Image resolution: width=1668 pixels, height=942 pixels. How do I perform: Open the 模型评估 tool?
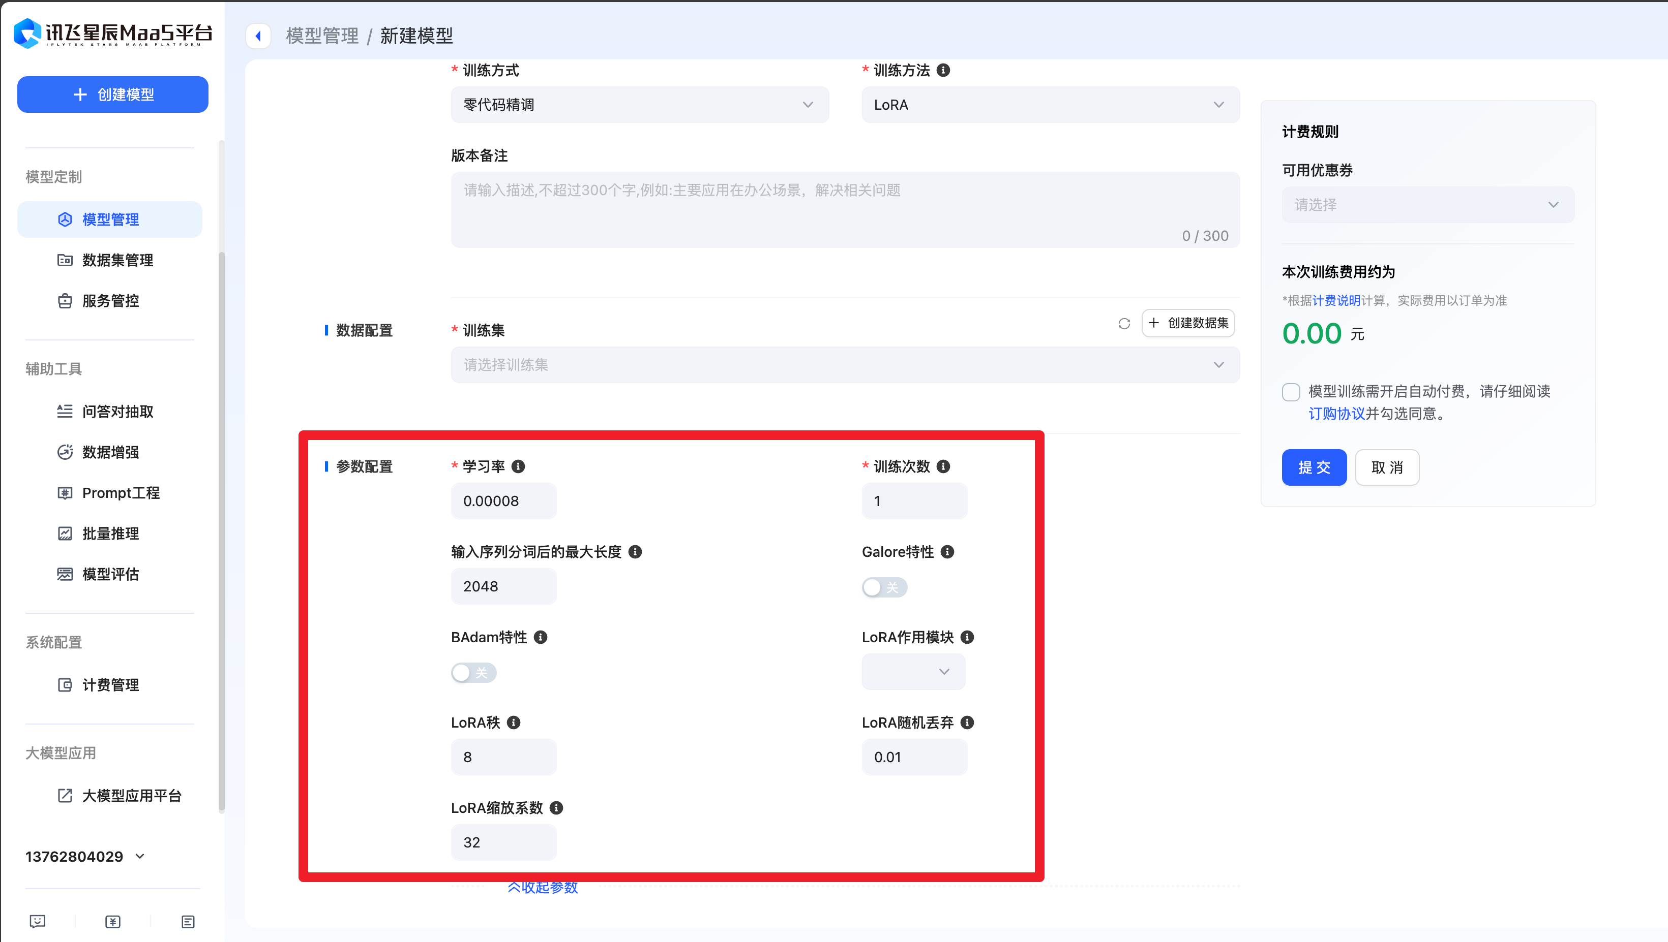[x=111, y=574]
